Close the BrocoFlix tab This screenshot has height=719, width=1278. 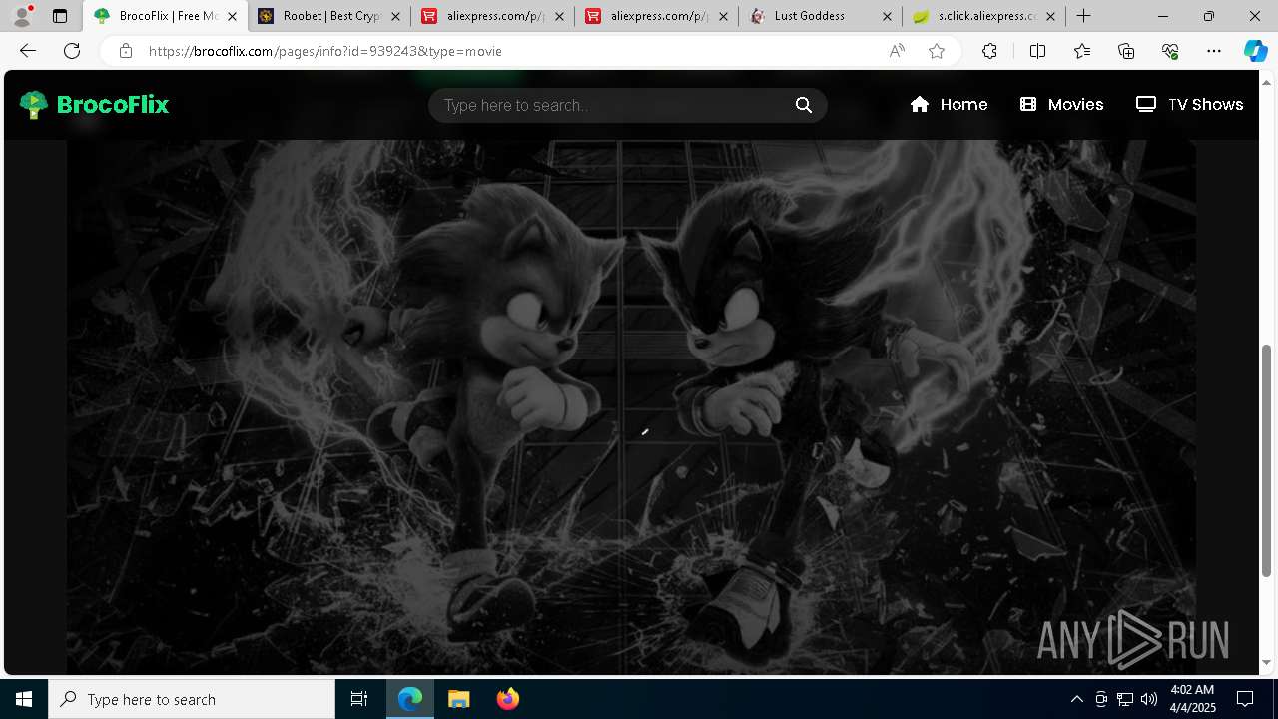[232, 16]
